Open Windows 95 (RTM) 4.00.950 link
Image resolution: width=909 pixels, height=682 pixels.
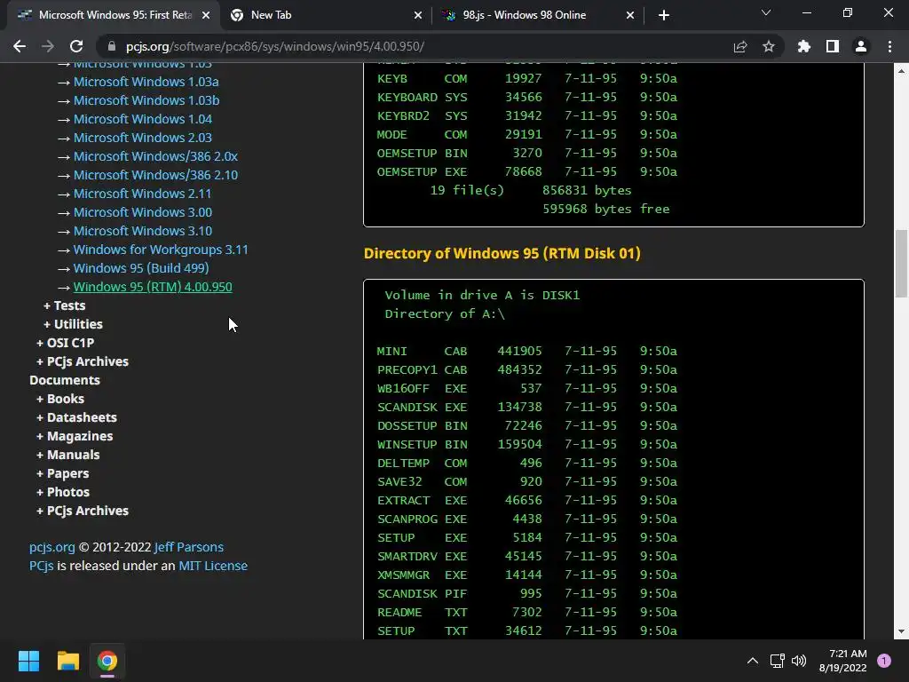coord(153,287)
